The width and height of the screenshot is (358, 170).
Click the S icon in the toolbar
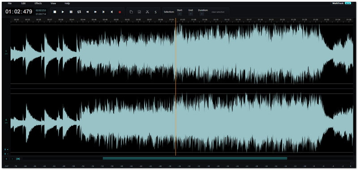155,12
